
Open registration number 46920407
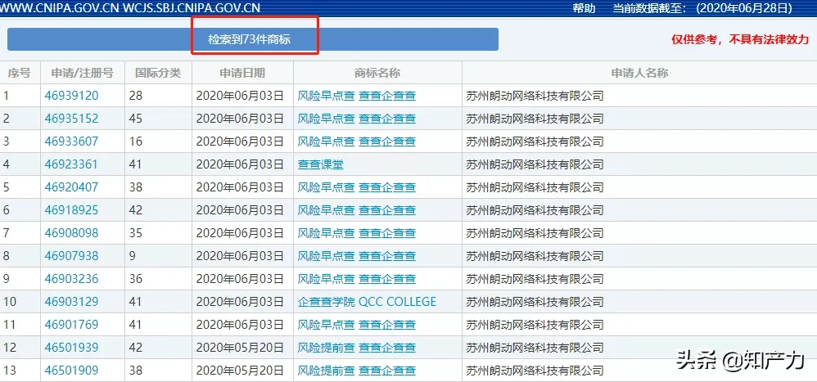tap(71, 187)
